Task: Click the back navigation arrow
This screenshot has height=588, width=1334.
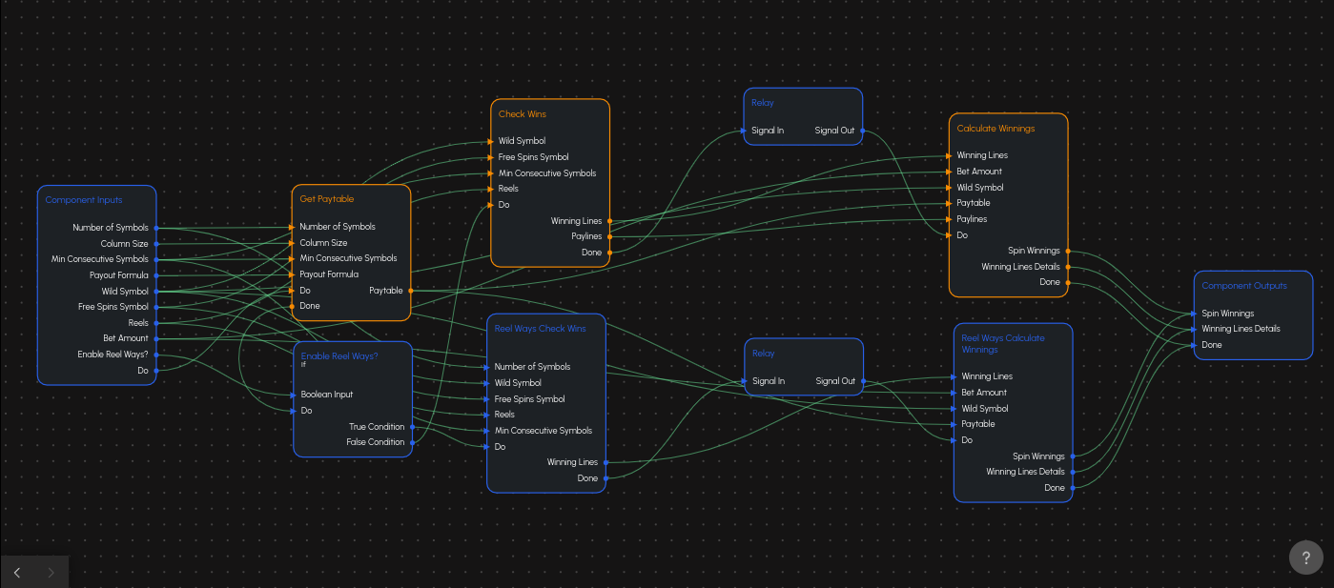Action: (17, 573)
